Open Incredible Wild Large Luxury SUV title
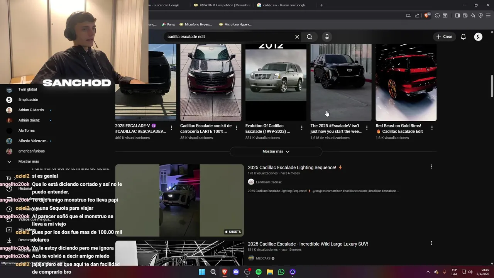The image size is (494, 278). 308,244
